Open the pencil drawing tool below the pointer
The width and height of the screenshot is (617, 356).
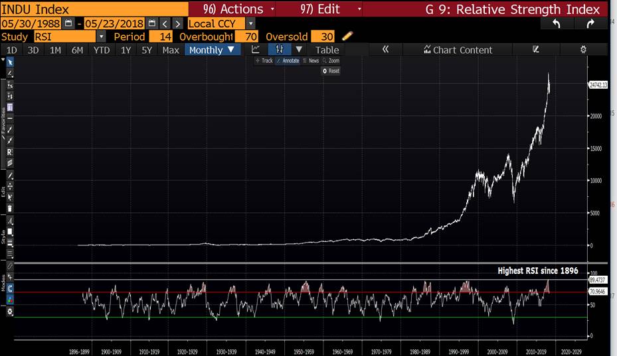coord(10,74)
